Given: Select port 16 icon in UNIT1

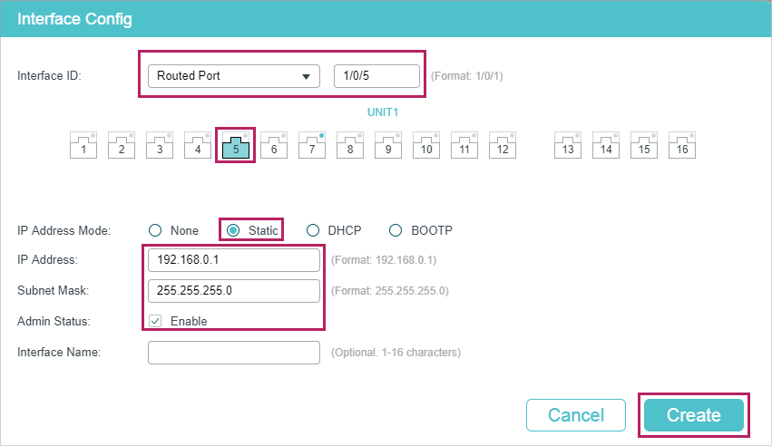Looking at the screenshot, I should pos(682,145).
